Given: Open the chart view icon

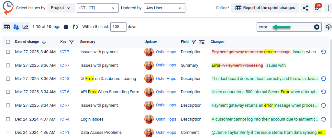Looking at the screenshot, I should pos(25,27).
